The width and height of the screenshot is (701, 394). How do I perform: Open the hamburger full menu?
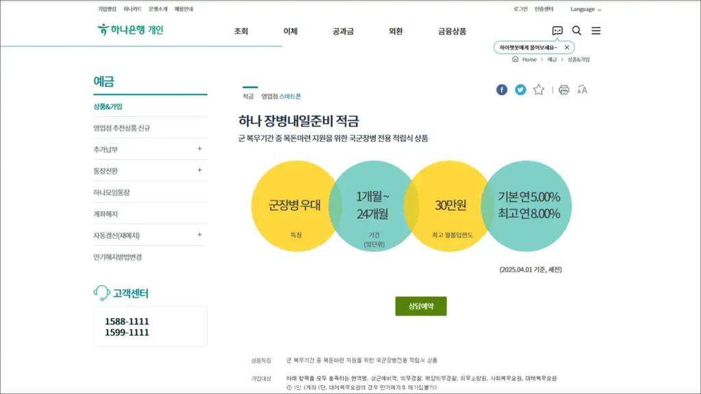pos(596,31)
